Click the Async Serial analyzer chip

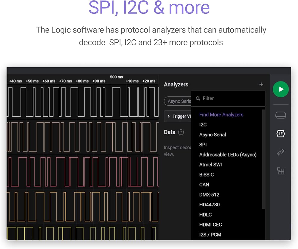[x=178, y=101]
